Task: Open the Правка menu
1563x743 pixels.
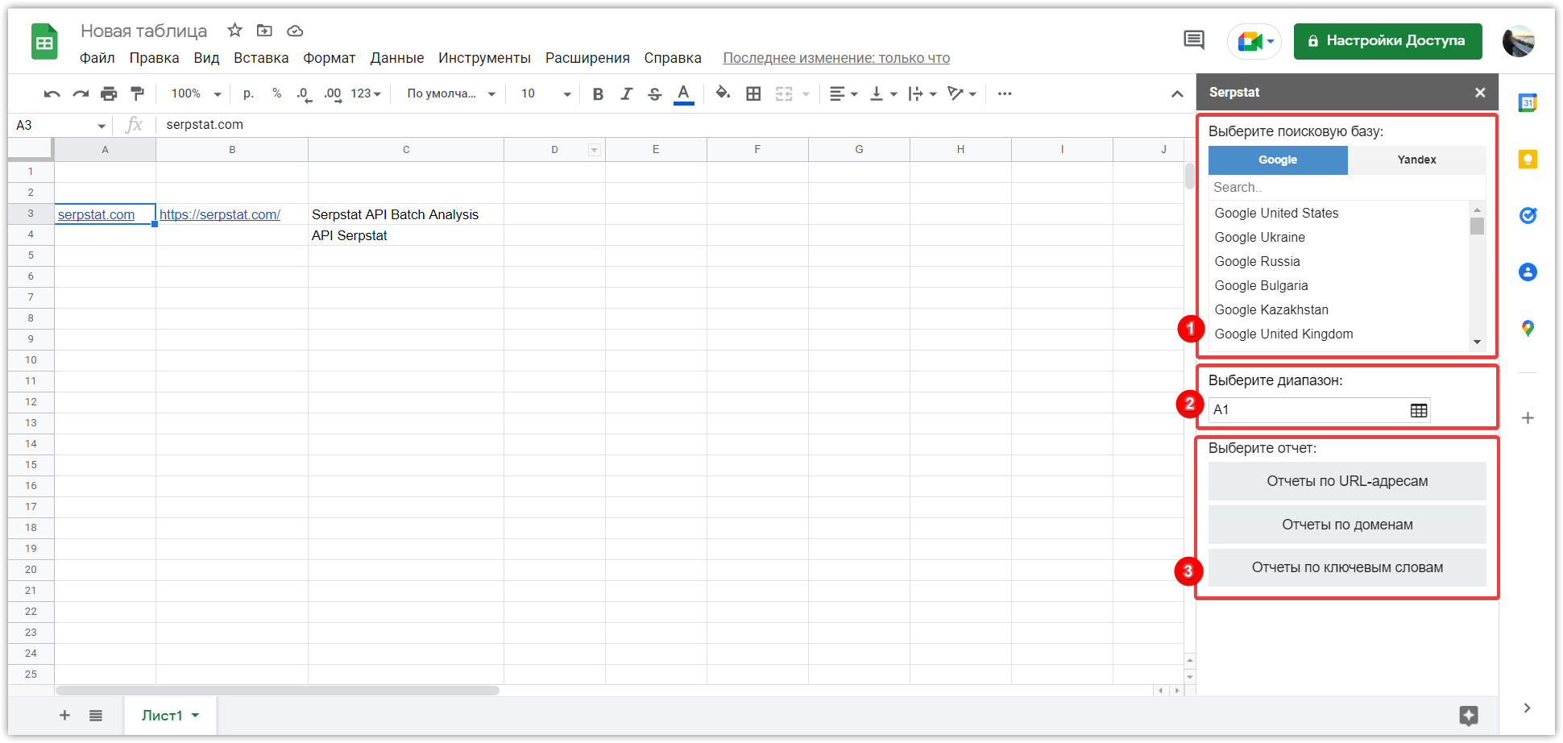Action: (x=154, y=58)
